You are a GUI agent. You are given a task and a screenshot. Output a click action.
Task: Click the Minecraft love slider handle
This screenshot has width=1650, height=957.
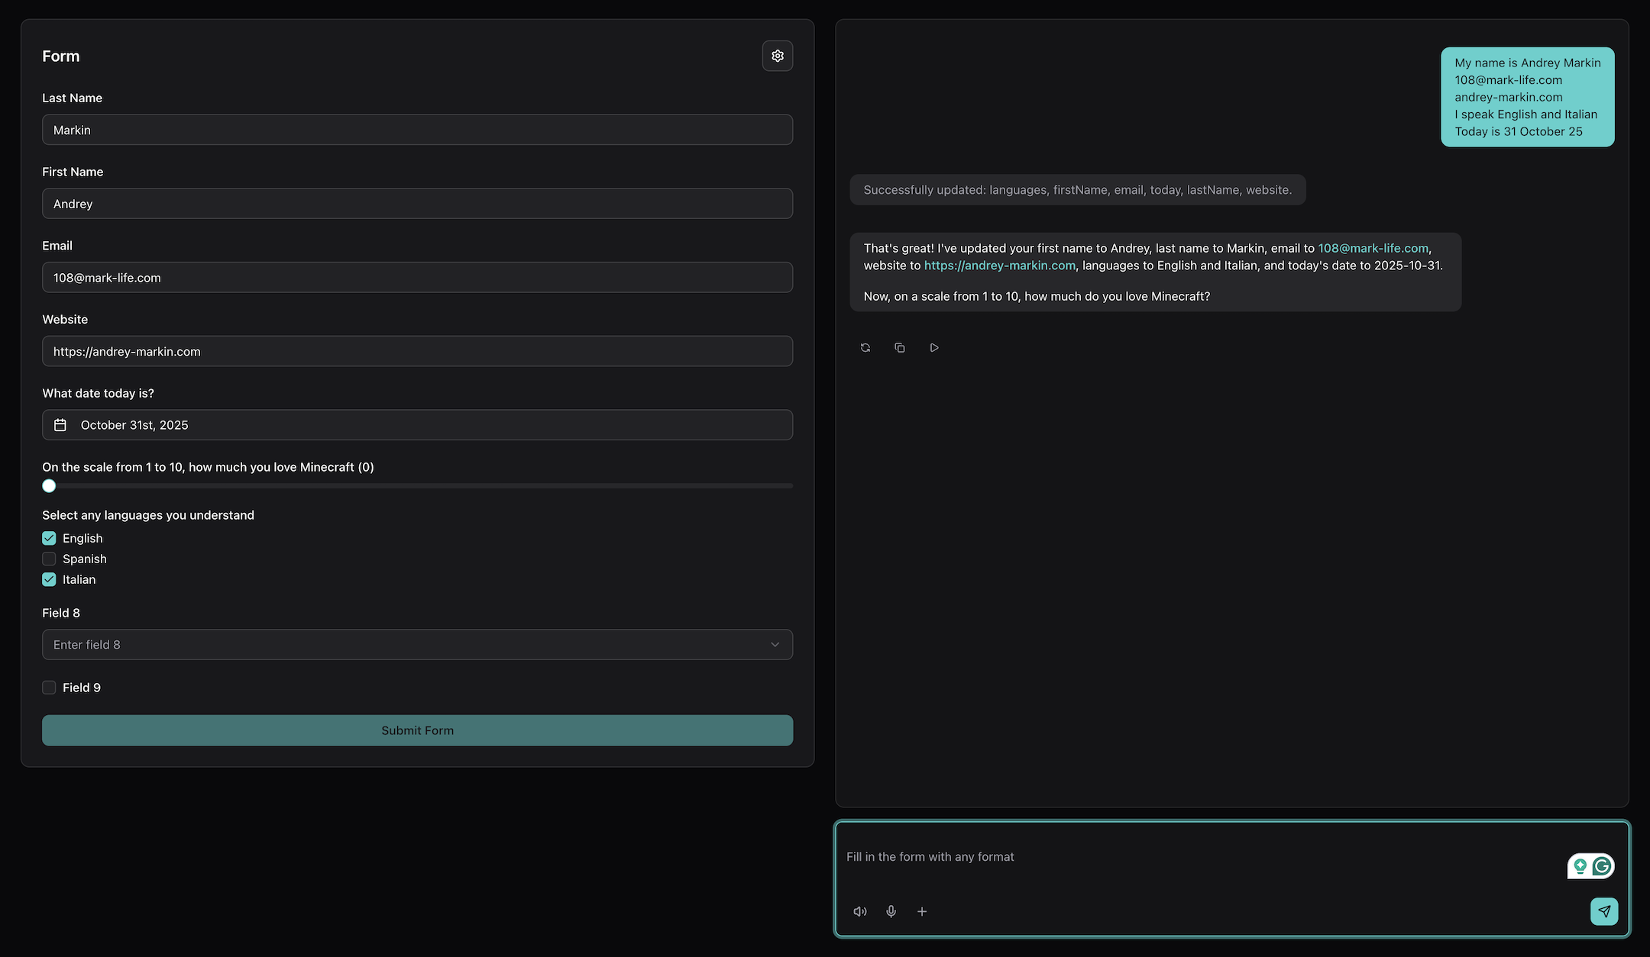(49, 486)
